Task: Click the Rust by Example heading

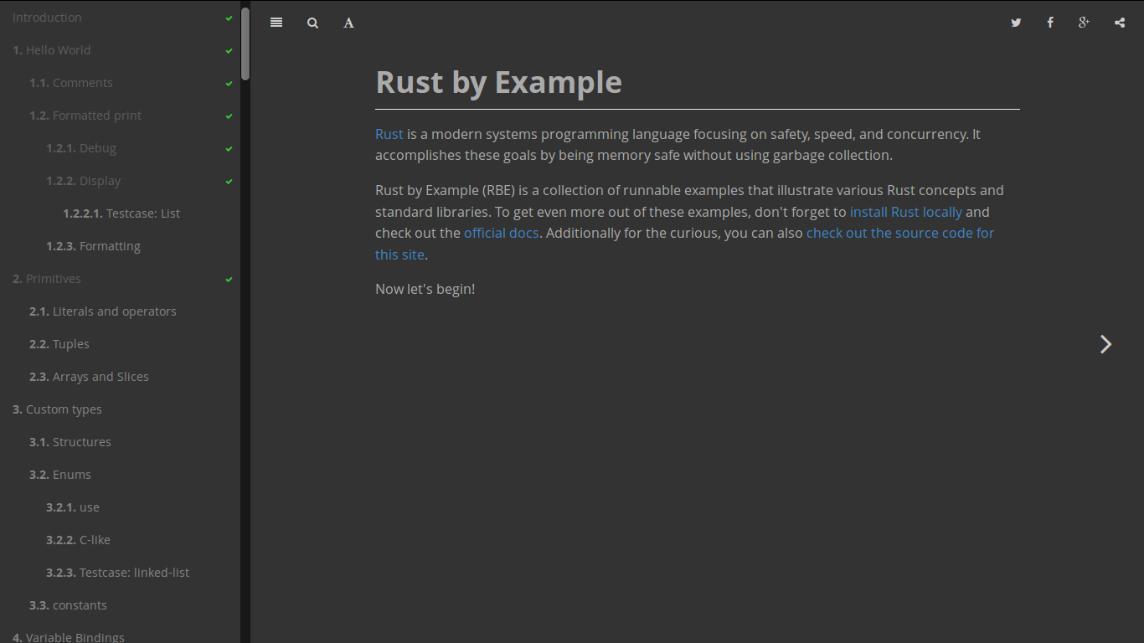Action: click(x=498, y=82)
